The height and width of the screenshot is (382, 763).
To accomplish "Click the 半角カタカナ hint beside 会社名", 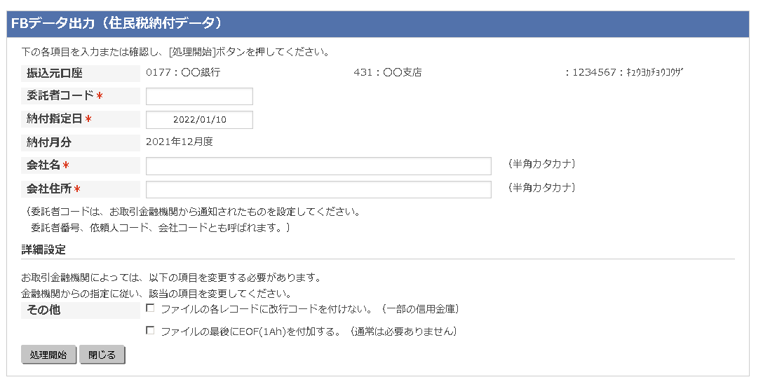I will (x=541, y=164).
